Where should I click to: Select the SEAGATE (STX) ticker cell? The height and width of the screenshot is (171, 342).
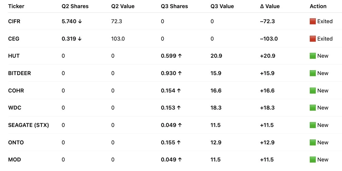point(28,125)
